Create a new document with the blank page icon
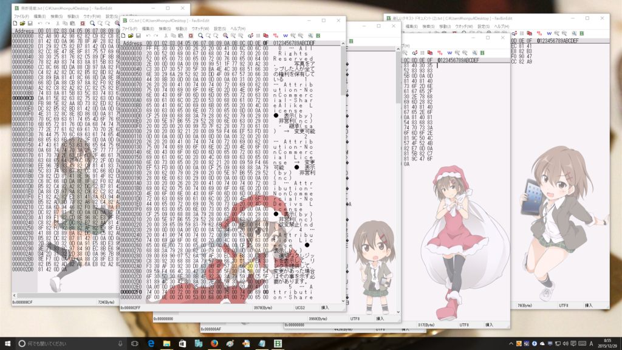 coord(123,35)
